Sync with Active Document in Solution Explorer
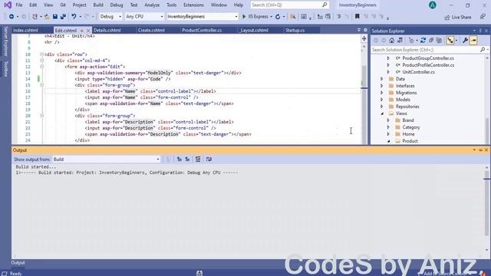This screenshot has width=491, height=276. tap(423, 41)
